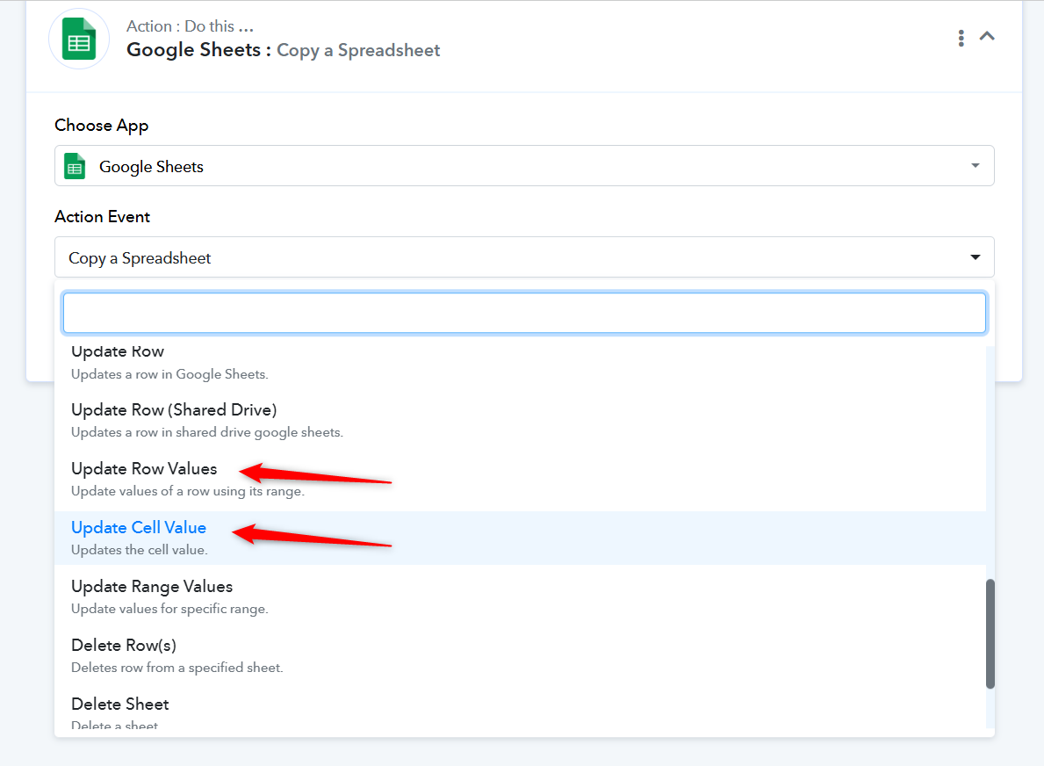Click 'Updates the cell value.' description text

coord(139,550)
